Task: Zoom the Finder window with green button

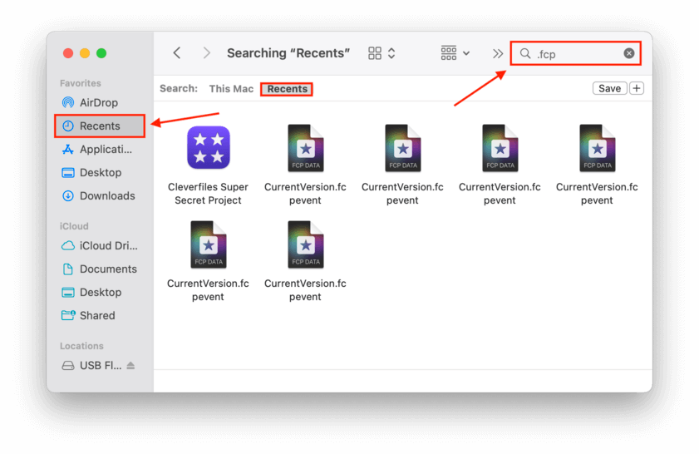Action: 101,53
